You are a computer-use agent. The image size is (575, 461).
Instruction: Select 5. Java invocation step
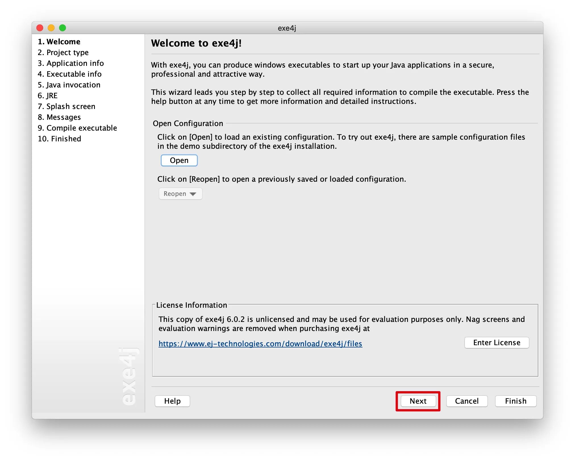coord(69,85)
